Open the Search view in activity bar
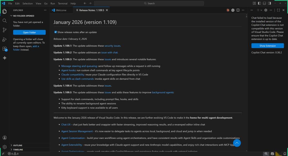This screenshot has height=156, width=288. point(5,21)
